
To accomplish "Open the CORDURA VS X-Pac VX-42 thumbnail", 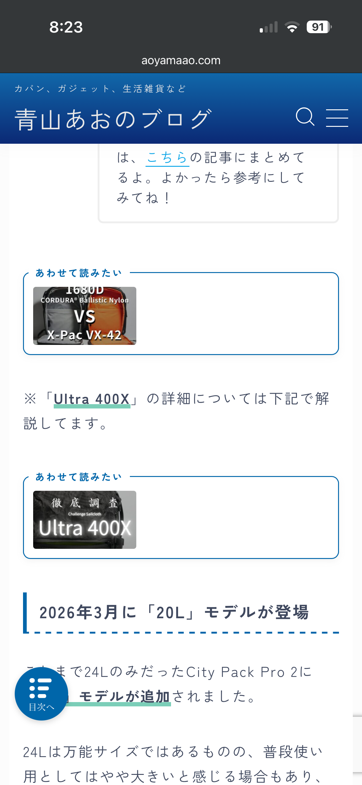I will tap(85, 316).
